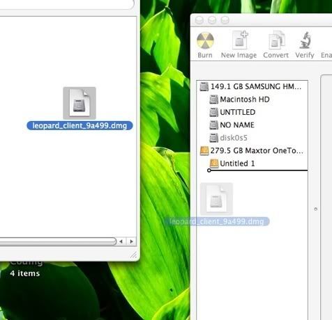Click Finder horizontal scrollbar right arrow
Viewport: 332px width, 320px height.
(x=131, y=241)
